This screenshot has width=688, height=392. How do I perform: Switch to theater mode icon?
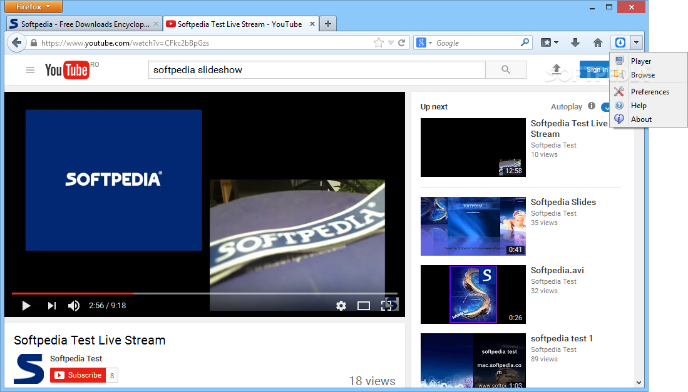pyautogui.click(x=363, y=306)
